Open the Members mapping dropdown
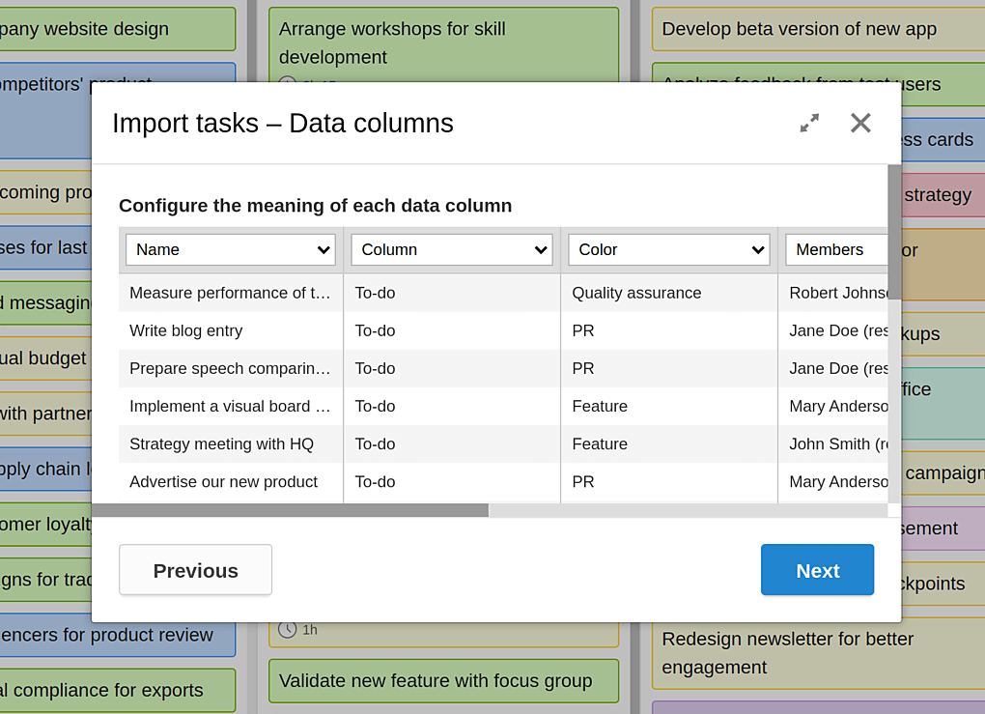The image size is (985, 714). [835, 249]
